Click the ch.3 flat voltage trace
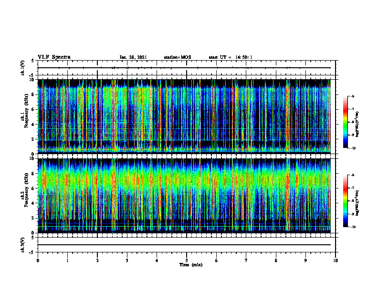Screen dimensions: 378x292 pyautogui.click(x=184, y=245)
